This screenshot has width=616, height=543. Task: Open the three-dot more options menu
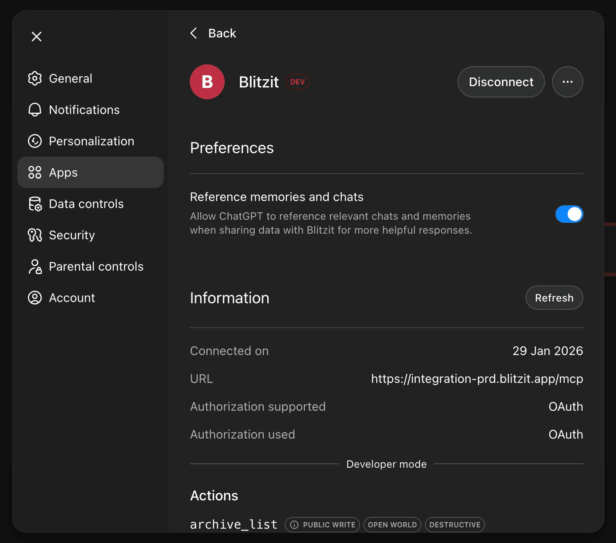point(568,82)
